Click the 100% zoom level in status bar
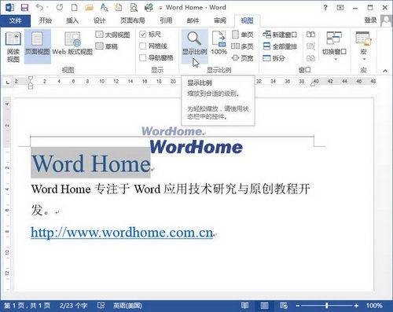 click(374, 306)
